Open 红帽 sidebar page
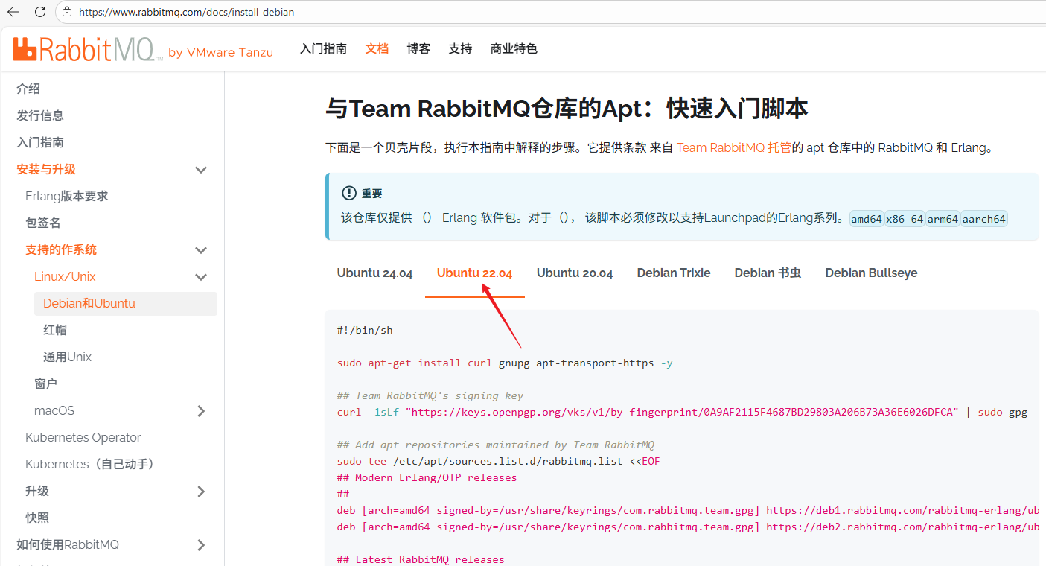Viewport: 1046px width, 566px height. tap(55, 330)
